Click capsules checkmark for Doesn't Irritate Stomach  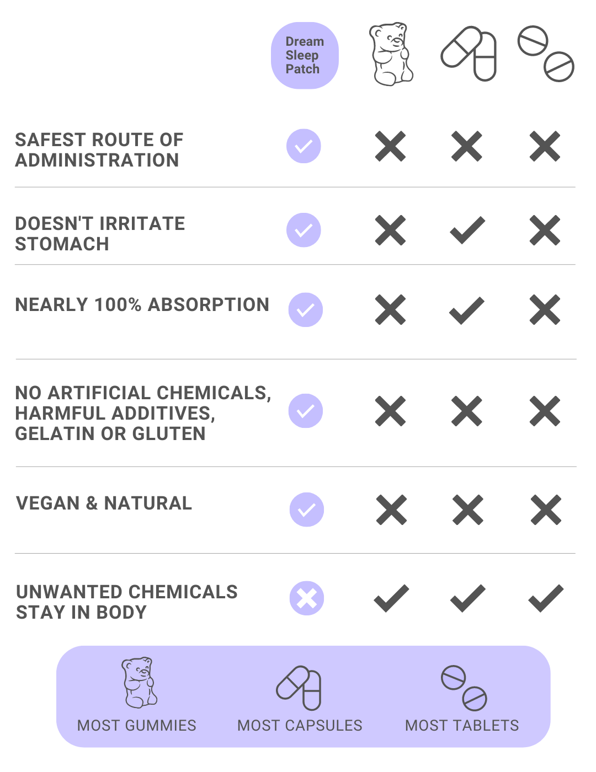point(467,230)
